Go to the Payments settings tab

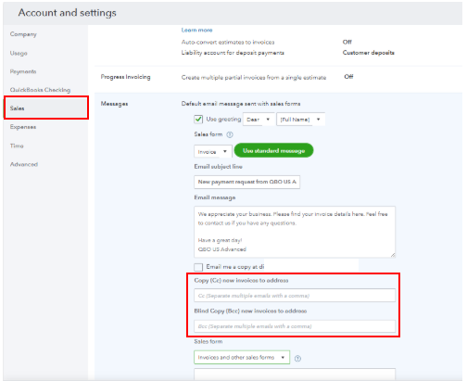tap(23, 71)
